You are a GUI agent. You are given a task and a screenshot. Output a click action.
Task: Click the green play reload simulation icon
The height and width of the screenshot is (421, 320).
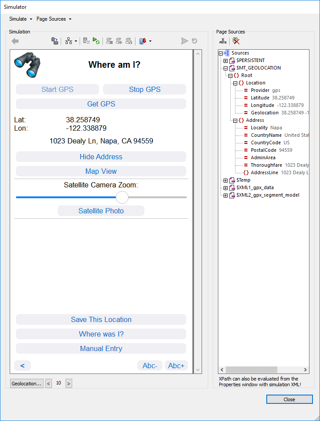(x=96, y=41)
